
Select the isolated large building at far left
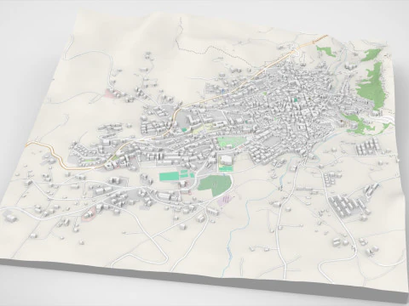pos(10,218)
